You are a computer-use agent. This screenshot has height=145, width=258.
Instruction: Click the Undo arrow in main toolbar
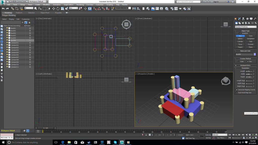(3, 9)
